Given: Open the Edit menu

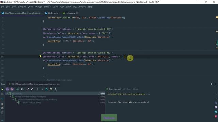Looking at the screenshot, I should click(x=7, y=7).
